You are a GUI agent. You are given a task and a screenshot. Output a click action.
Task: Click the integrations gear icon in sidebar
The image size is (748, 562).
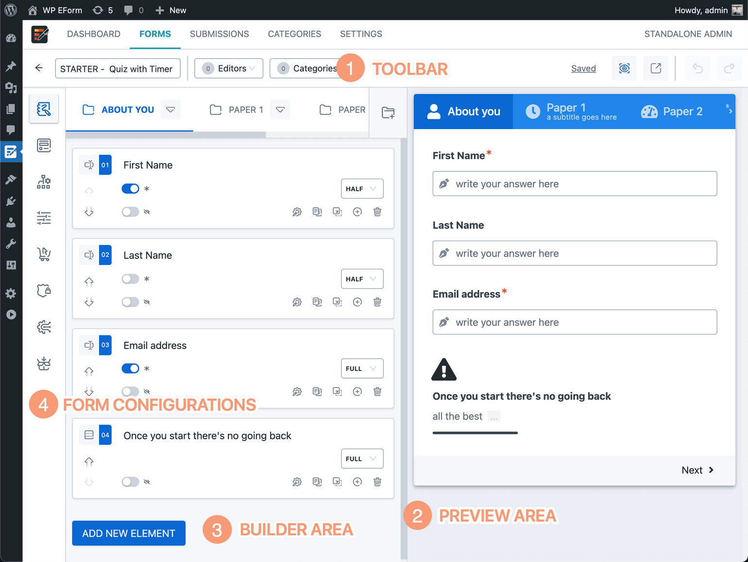(x=44, y=327)
